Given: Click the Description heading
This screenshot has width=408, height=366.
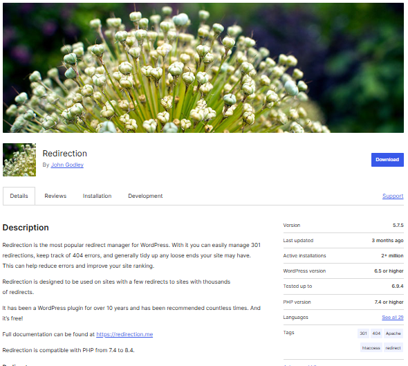Looking at the screenshot, I should pyautogui.click(x=26, y=228).
